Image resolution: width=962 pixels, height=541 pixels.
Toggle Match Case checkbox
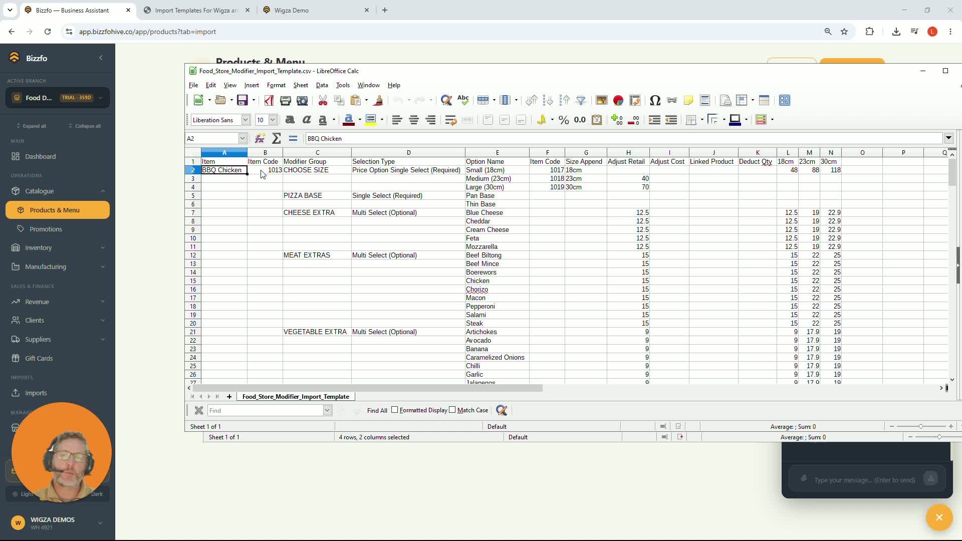tap(452, 410)
